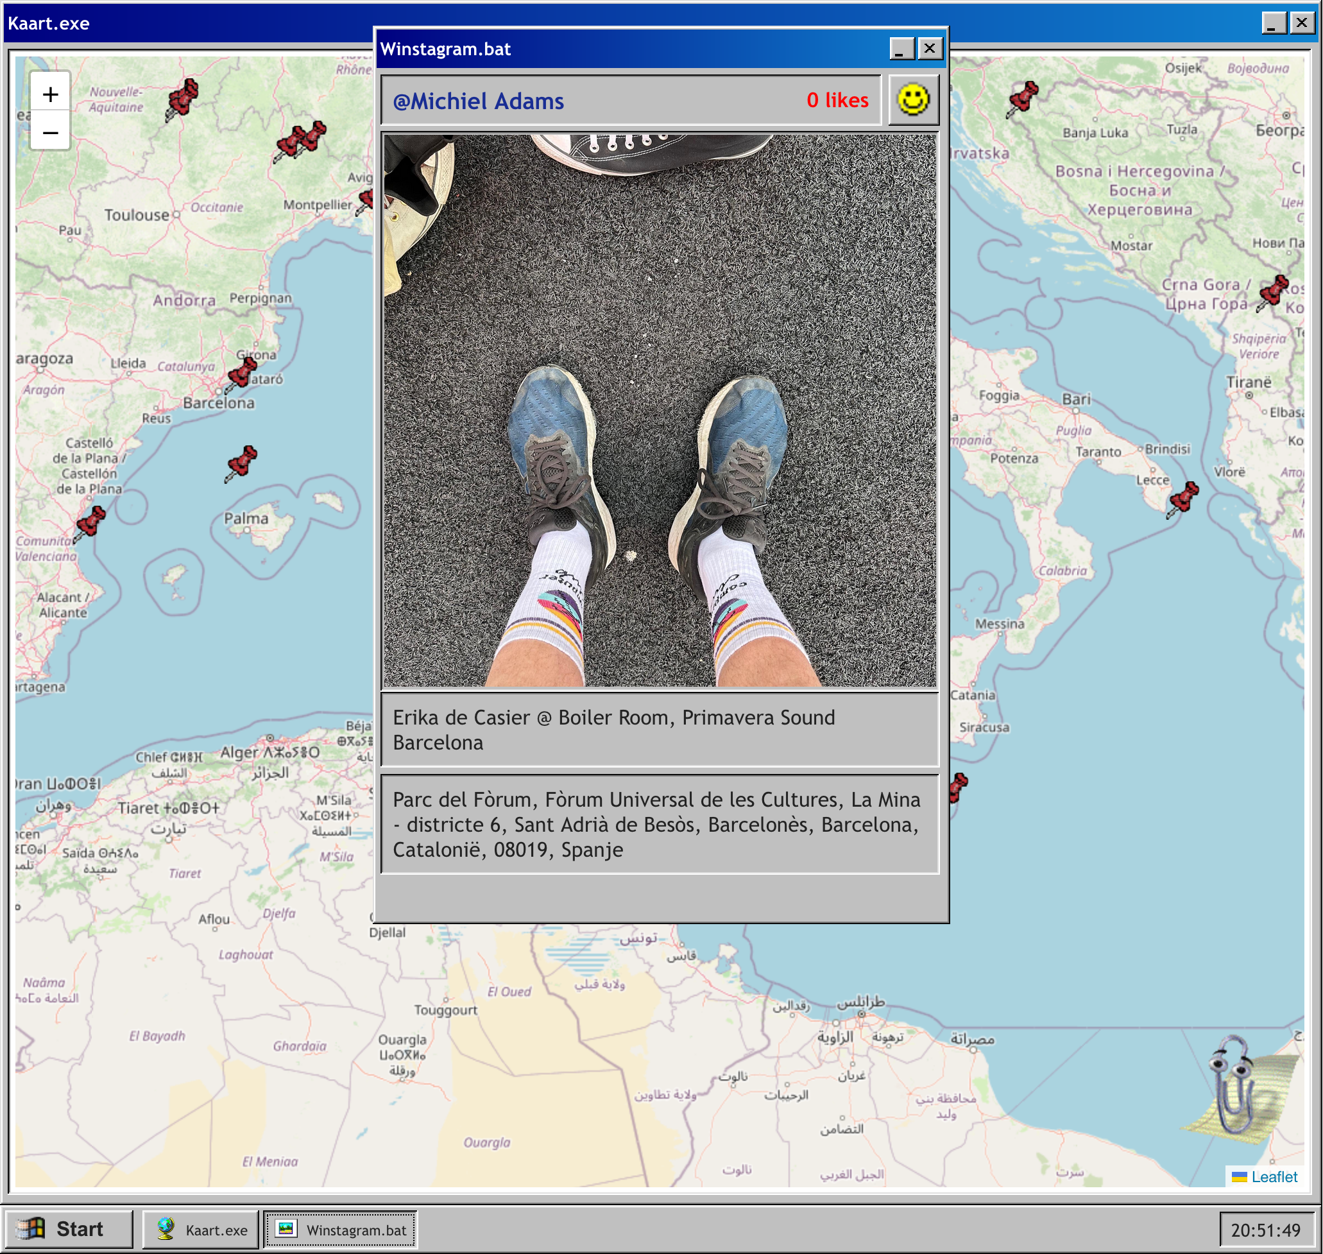Zoom in the map with plus button
This screenshot has width=1323, height=1254.
coord(50,94)
